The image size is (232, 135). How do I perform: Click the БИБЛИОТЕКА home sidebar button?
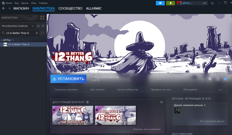point(19,18)
